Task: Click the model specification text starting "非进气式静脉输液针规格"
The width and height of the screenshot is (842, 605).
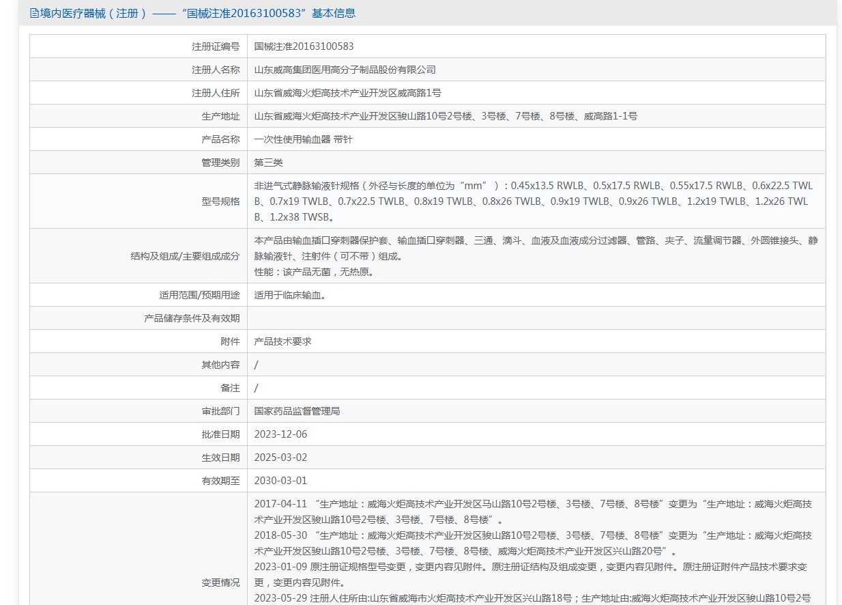Action: click(x=534, y=201)
